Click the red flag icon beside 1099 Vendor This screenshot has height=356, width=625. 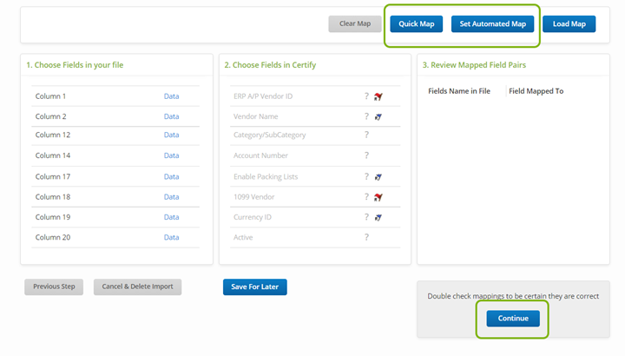click(378, 197)
